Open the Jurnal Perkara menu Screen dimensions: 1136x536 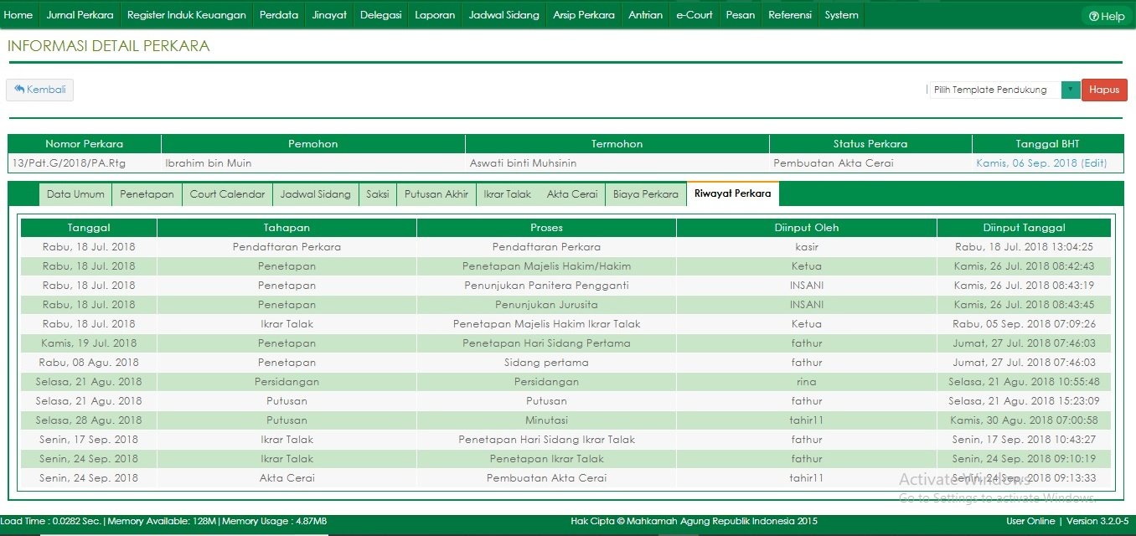tap(80, 15)
